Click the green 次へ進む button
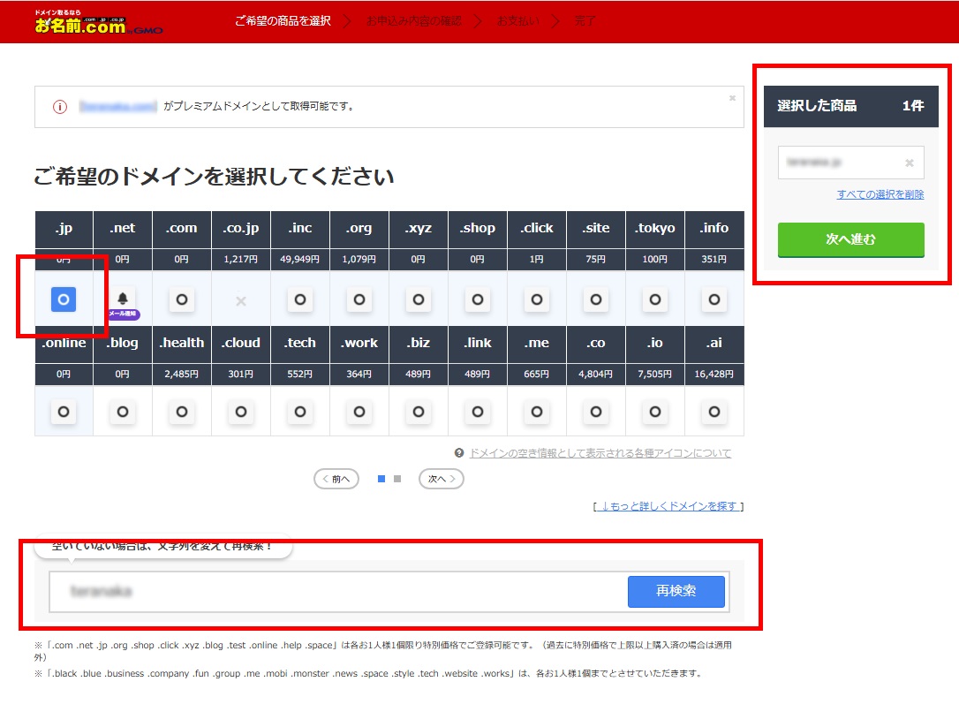This screenshot has width=959, height=727. click(x=850, y=239)
